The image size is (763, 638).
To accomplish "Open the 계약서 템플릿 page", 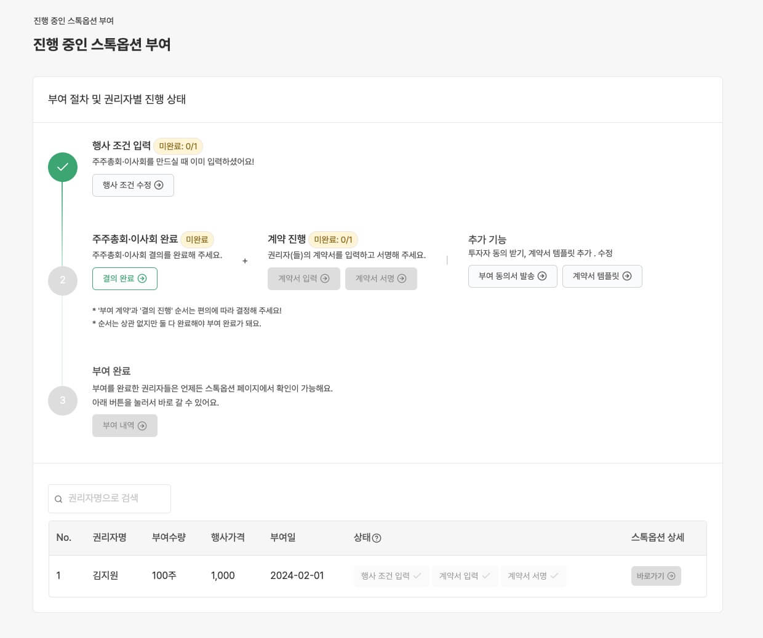I will point(602,276).
